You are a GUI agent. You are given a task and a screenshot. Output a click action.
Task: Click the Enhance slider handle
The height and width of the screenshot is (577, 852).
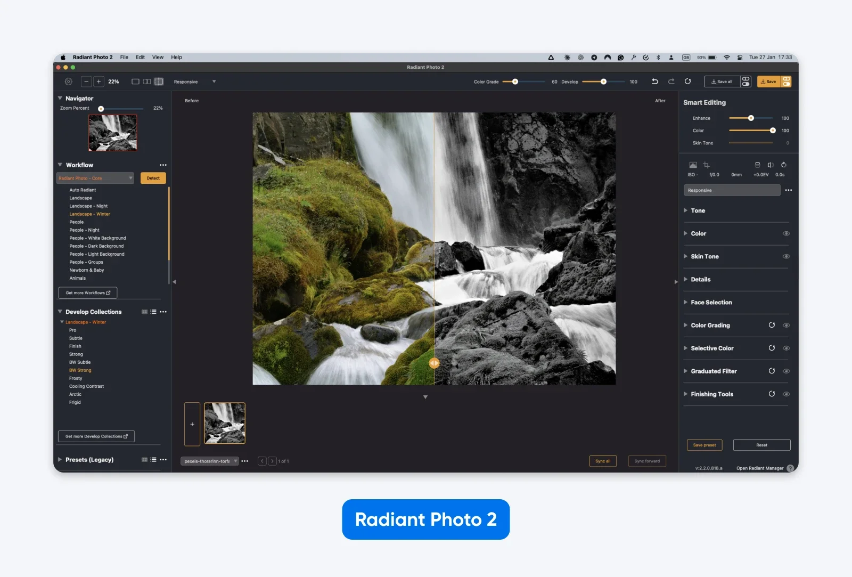point(751,118)
